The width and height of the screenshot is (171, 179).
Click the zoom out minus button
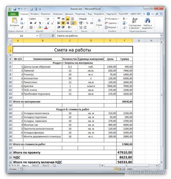coord(136,169)
